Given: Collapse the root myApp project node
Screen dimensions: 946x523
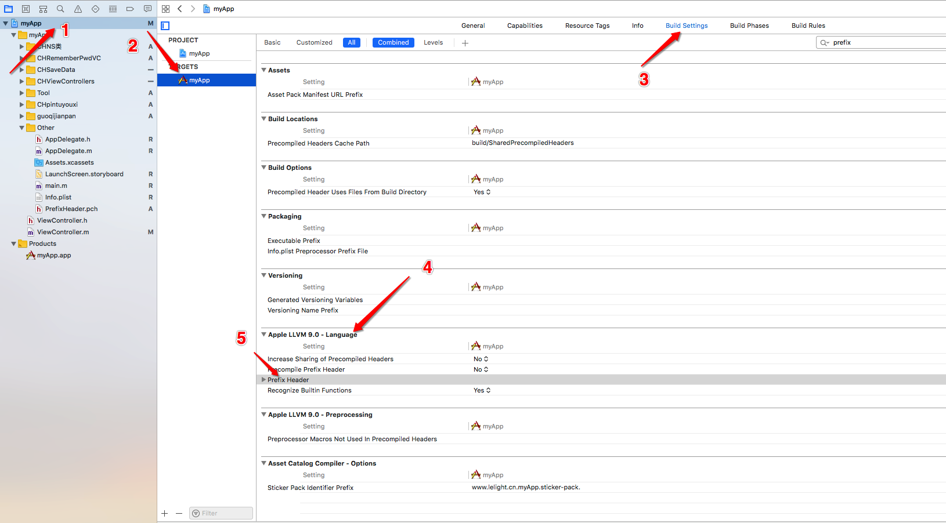Looking at the screenshot, I should 6,23.
